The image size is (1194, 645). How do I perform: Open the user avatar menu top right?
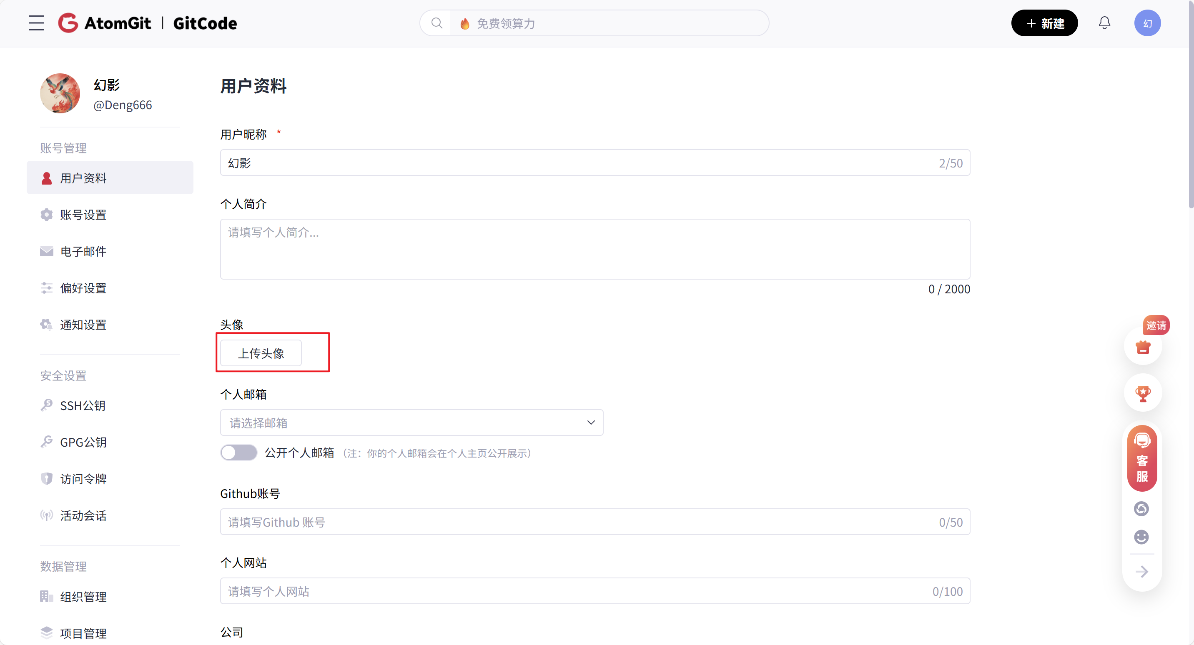1147,22
